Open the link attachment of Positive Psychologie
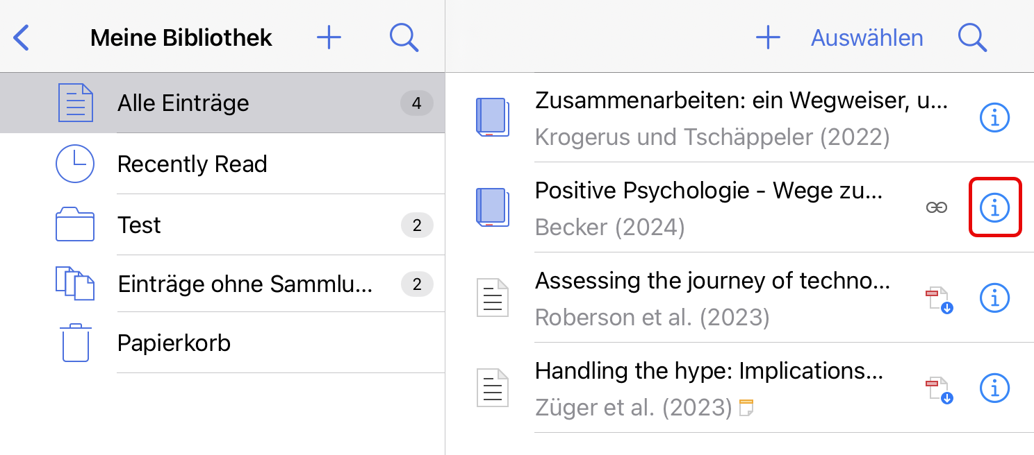 [937, 207]
